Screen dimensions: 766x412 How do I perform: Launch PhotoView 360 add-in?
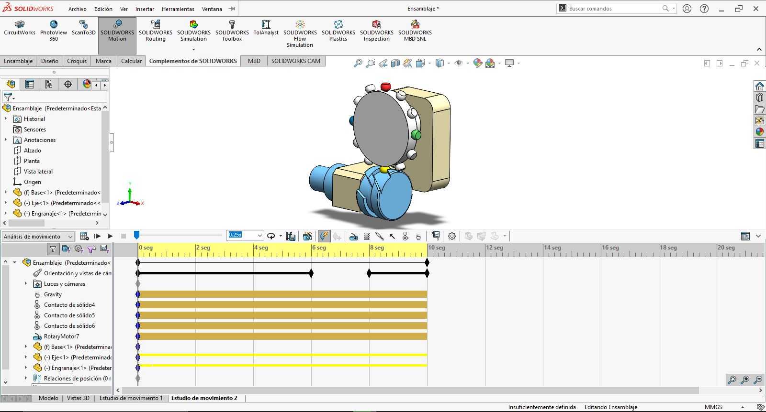[x=54, y=31]
